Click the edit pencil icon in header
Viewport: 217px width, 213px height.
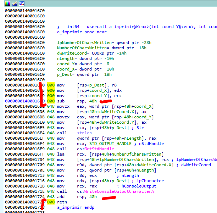[14, 4]
